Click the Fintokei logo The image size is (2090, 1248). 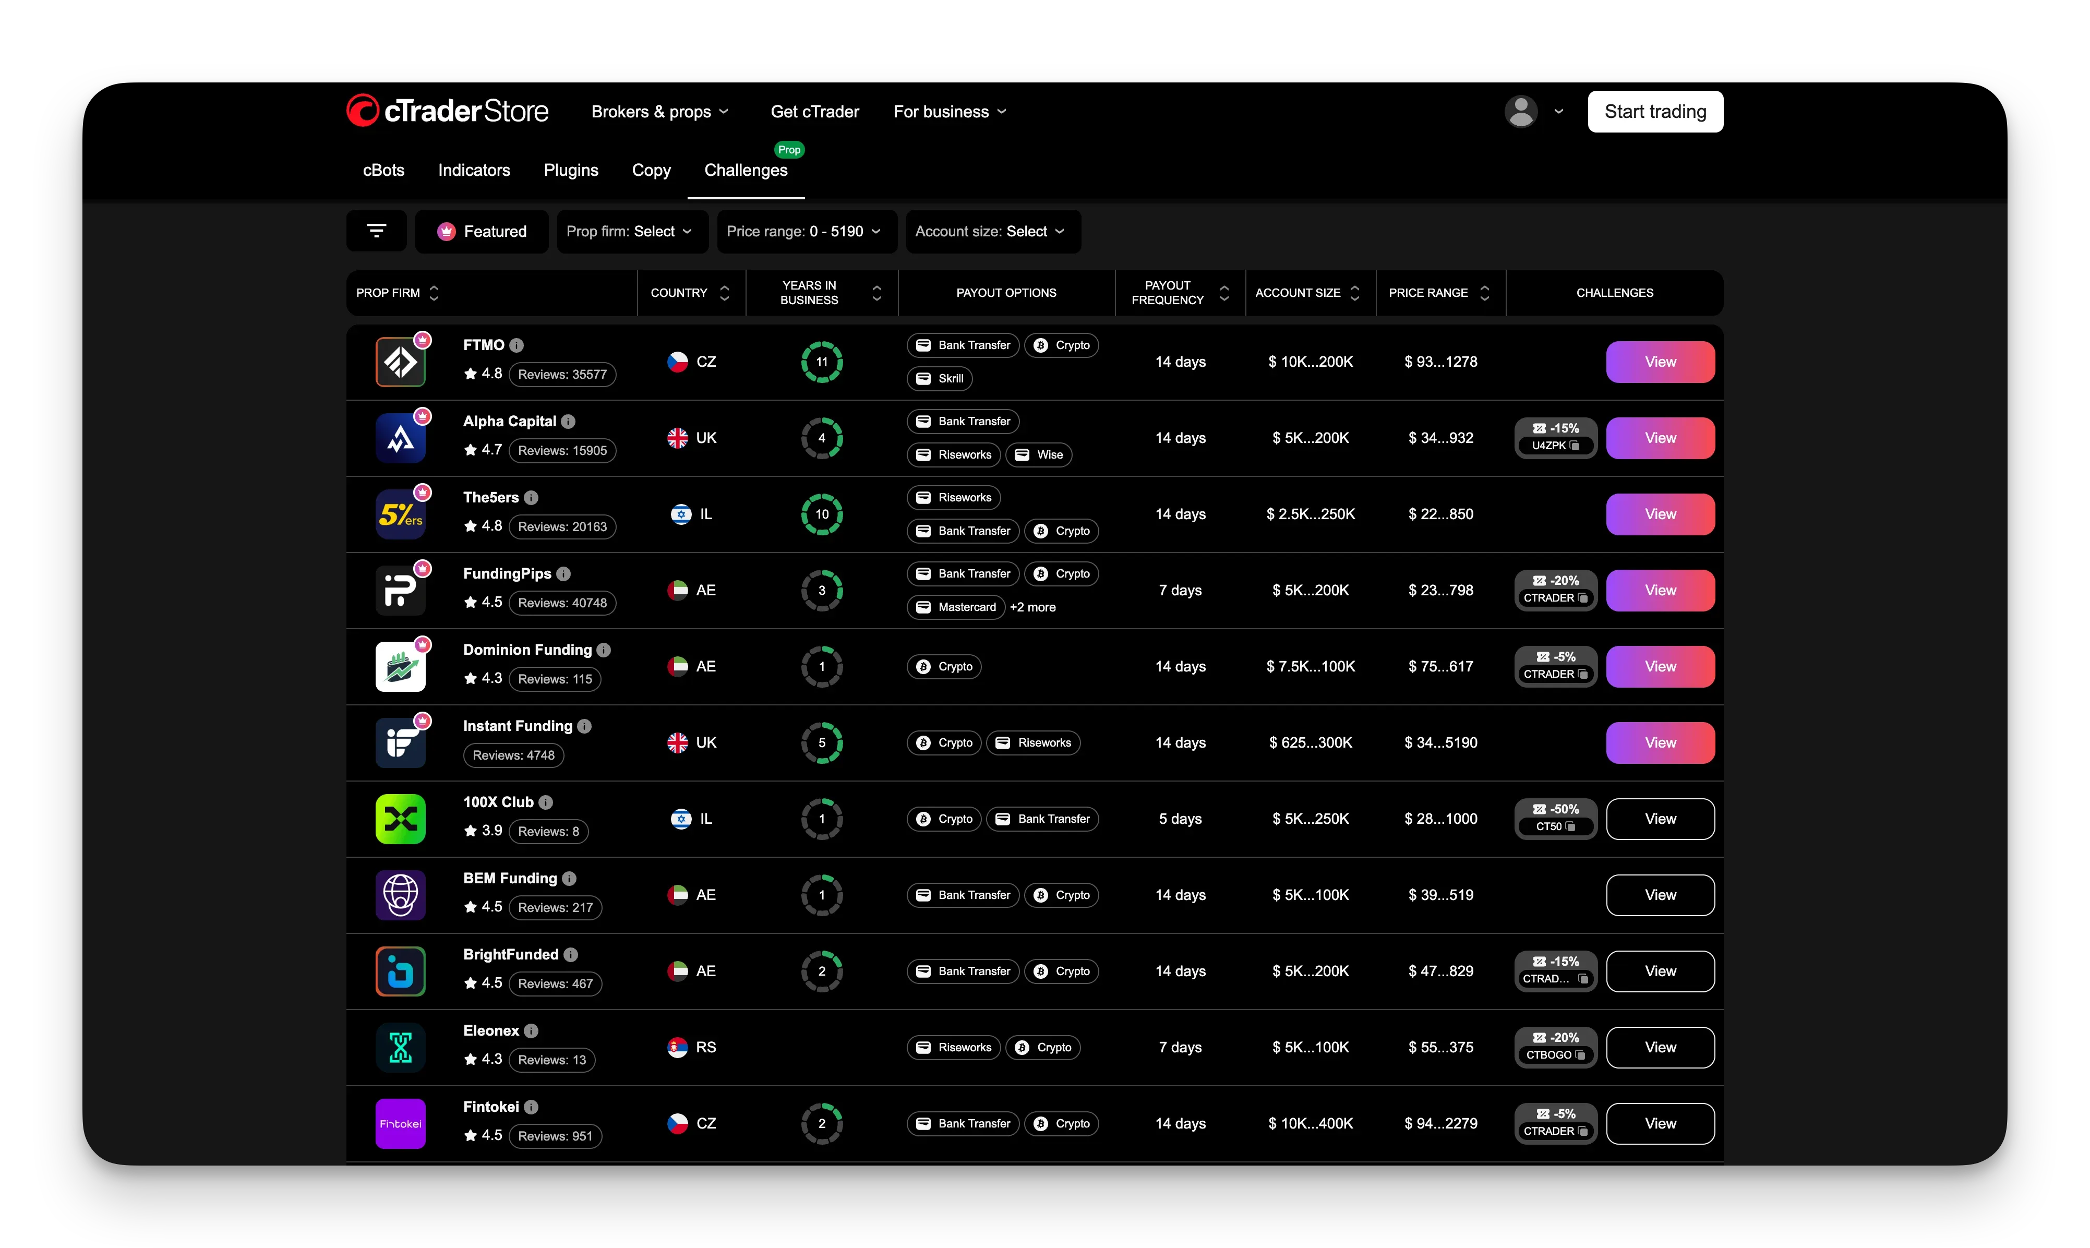400,1123
